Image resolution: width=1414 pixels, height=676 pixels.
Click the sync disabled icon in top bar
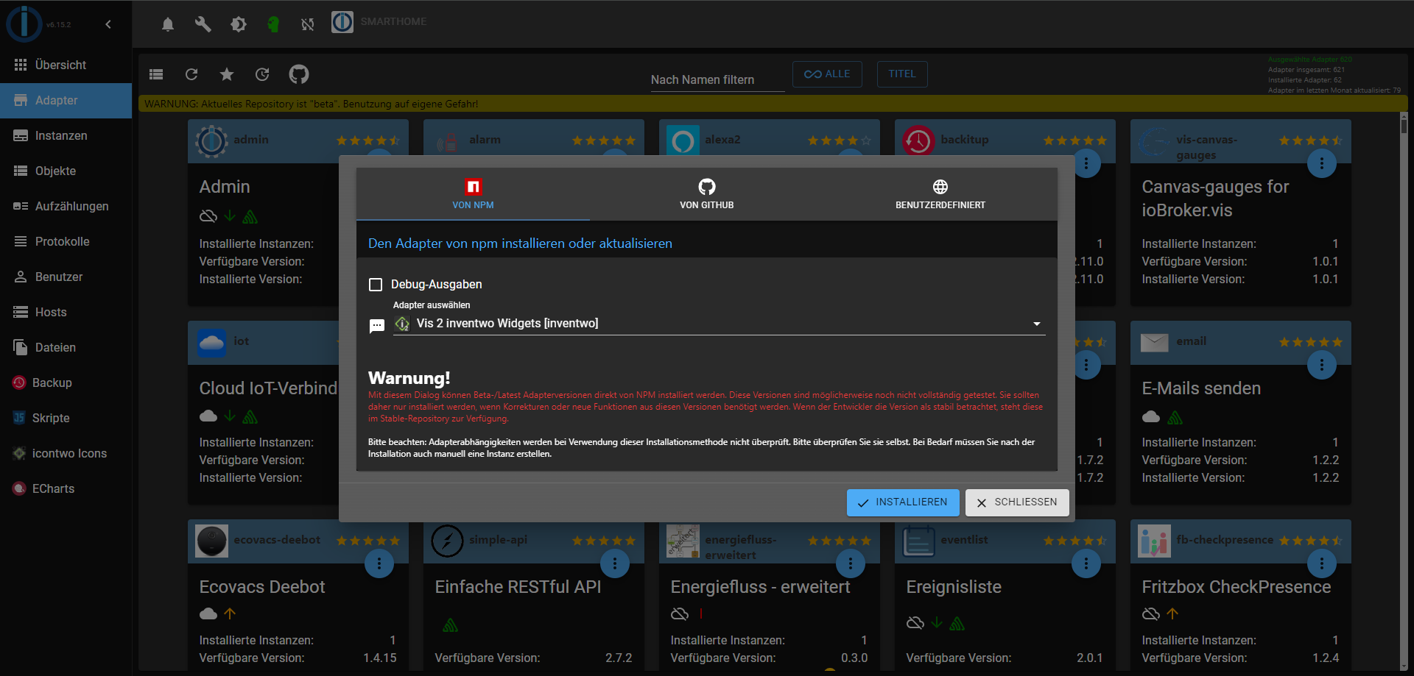pos(308,24)
